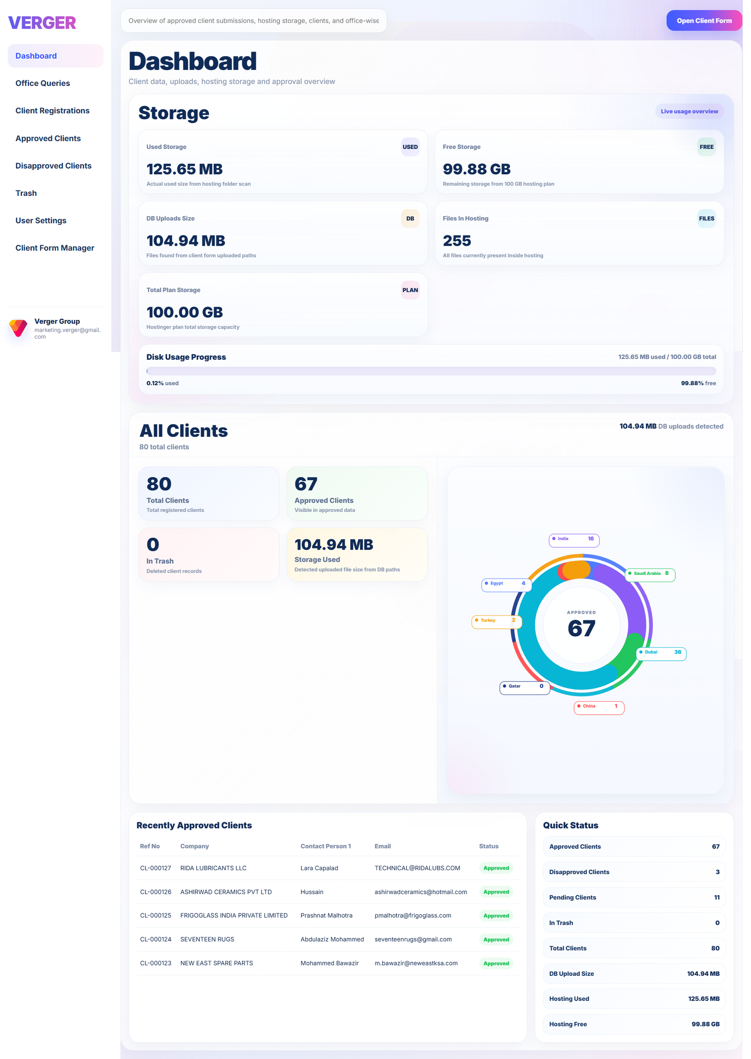The height and width of the screenshot is (1059, 751).
Task: Click the In Trash 0 card
Action: coord(209,554)
